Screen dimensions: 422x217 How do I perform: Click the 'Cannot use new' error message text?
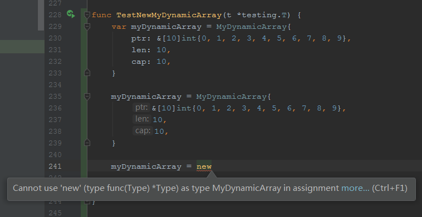point(176,188)
